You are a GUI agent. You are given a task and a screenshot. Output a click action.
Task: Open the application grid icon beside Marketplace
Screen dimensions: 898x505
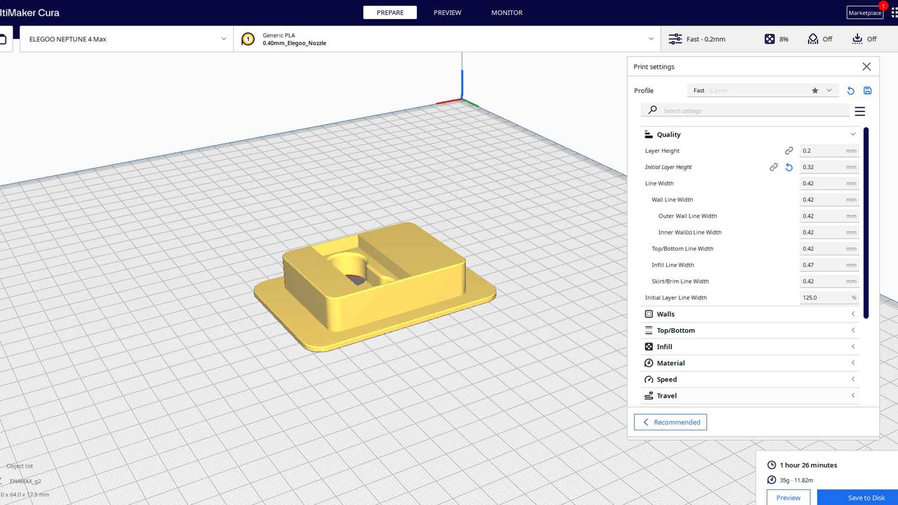point(894,13)
